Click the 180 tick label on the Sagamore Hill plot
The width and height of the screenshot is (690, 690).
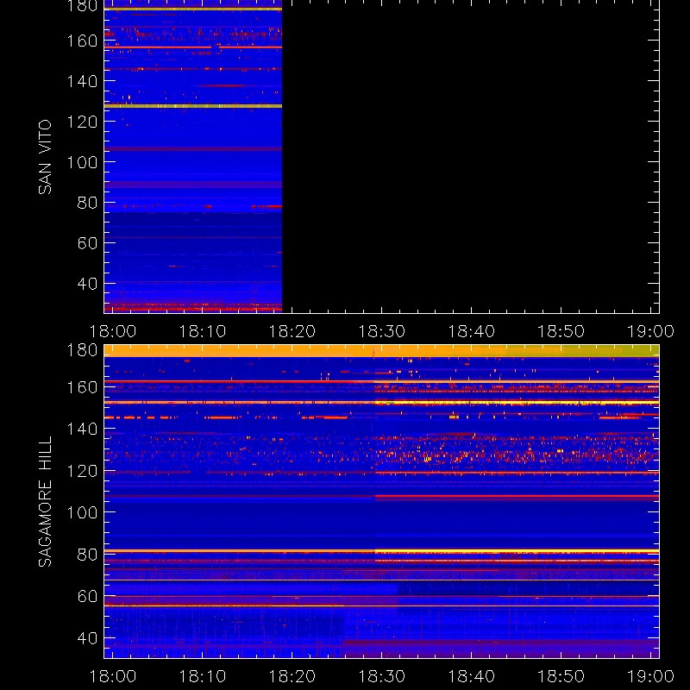pos(82,350)
